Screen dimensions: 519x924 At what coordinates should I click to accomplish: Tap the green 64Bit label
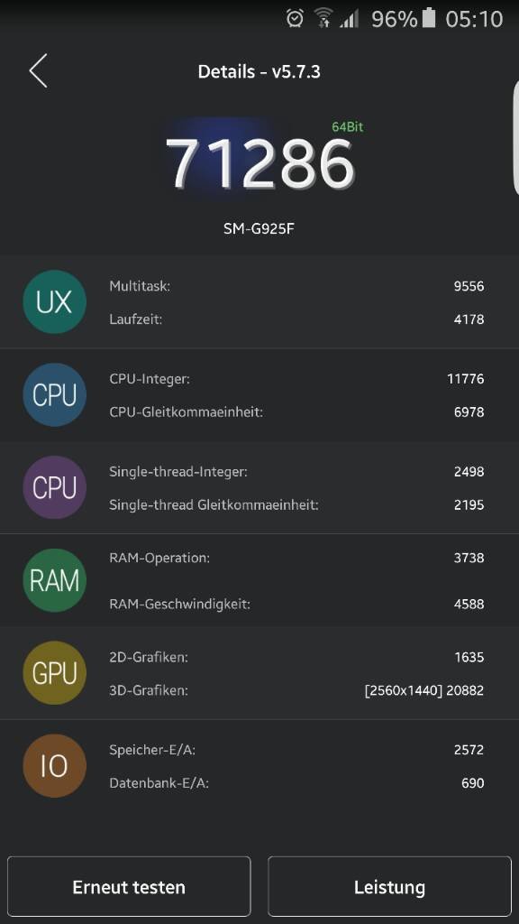pos(347,126)
